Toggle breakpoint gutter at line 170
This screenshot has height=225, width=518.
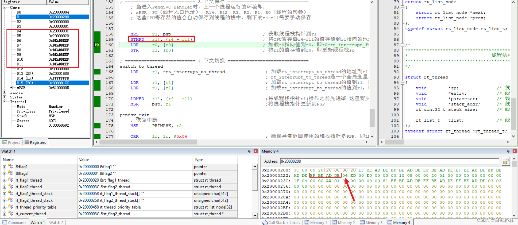97,99
